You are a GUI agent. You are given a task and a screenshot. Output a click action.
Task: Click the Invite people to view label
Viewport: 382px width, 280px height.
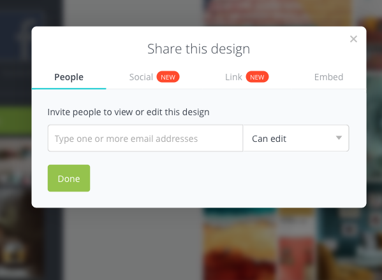[x=128, y=112]
